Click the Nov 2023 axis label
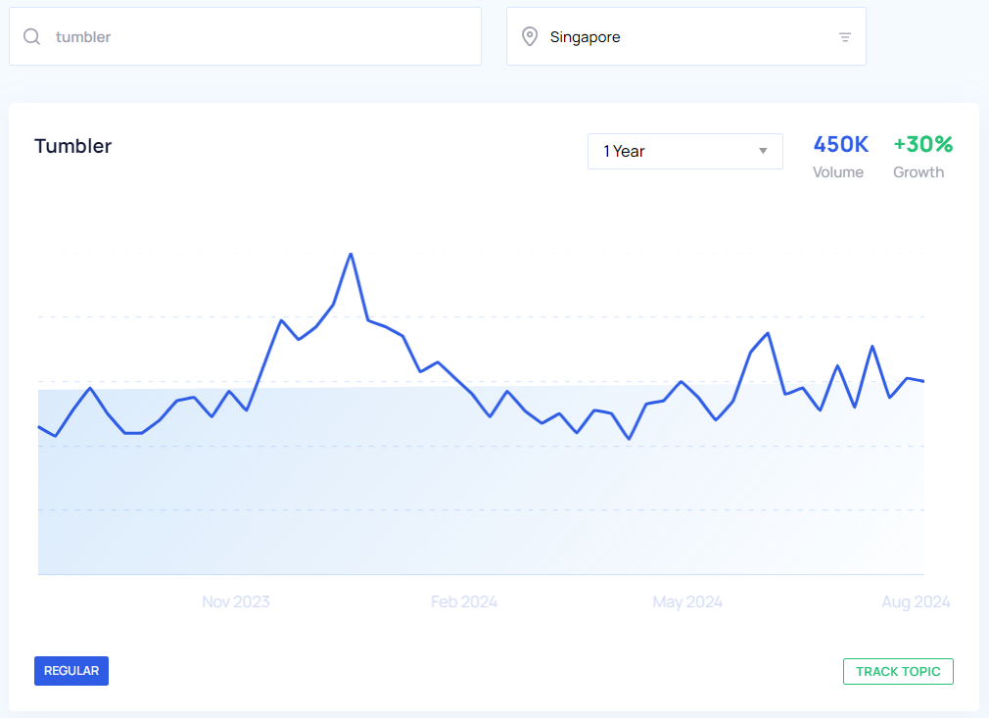This screenshot has height=718, width=989. [x=236, y=601]
